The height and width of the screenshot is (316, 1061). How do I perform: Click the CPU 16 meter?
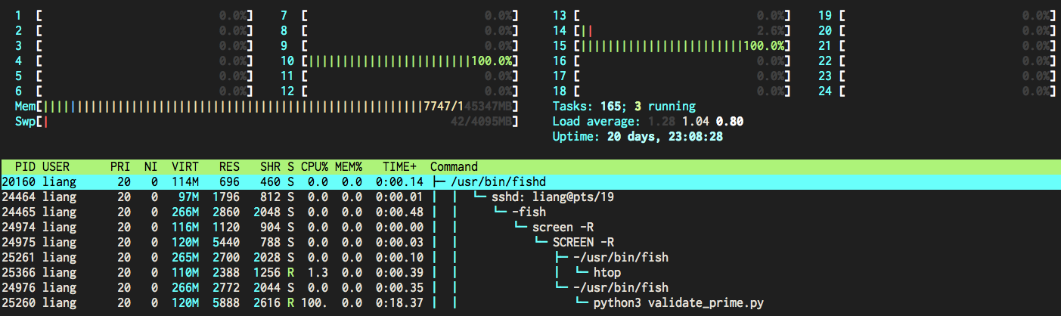[x=672, y=60]
